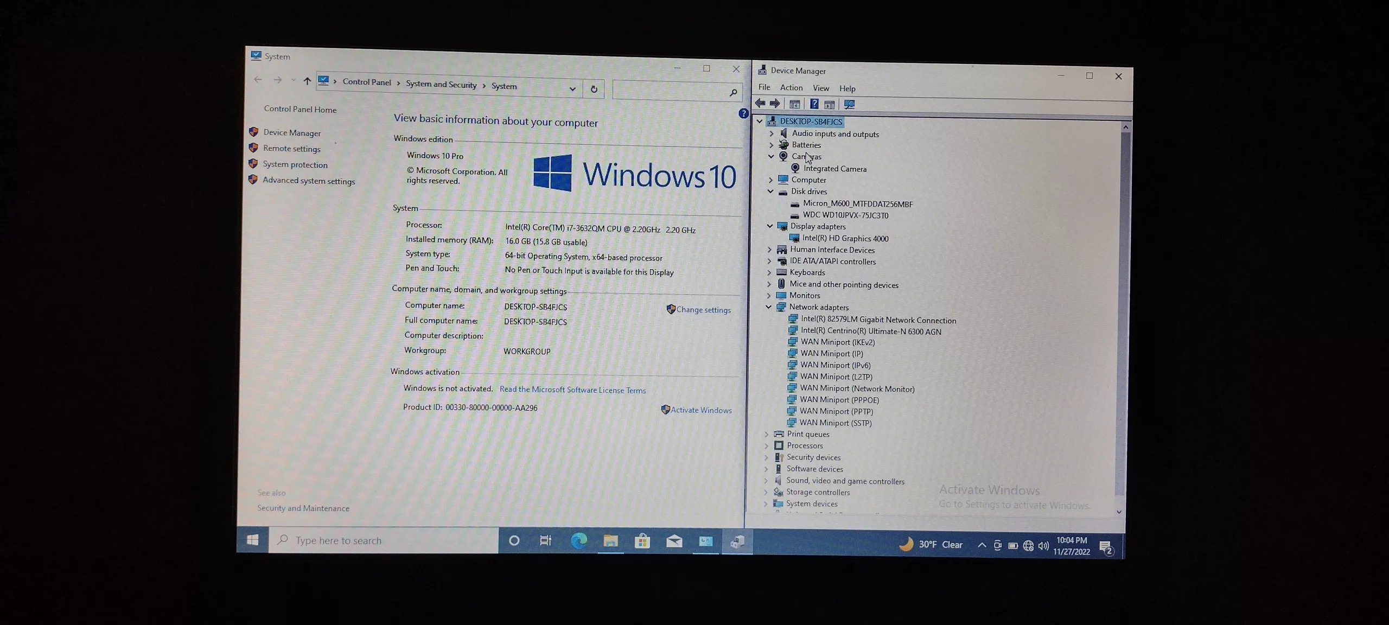Show hidden tray icons chevron
Image resolution: width=1389 pixels, height=625 pixels.
click(x=982, y=545)
